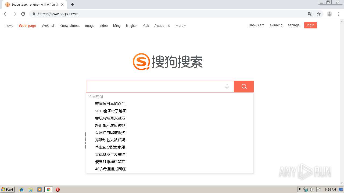Open the Academic search tab
The image size is (344, 193).
[x=162, y=26]
